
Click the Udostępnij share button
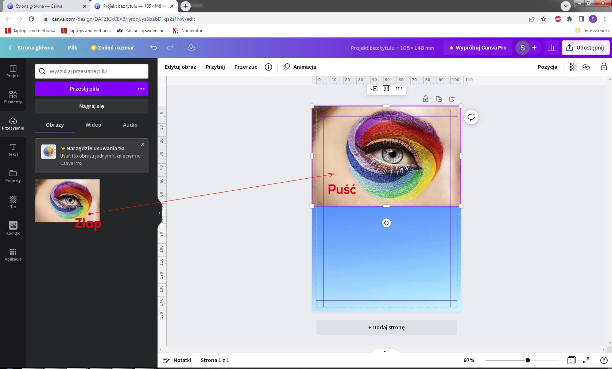point(586,48)
